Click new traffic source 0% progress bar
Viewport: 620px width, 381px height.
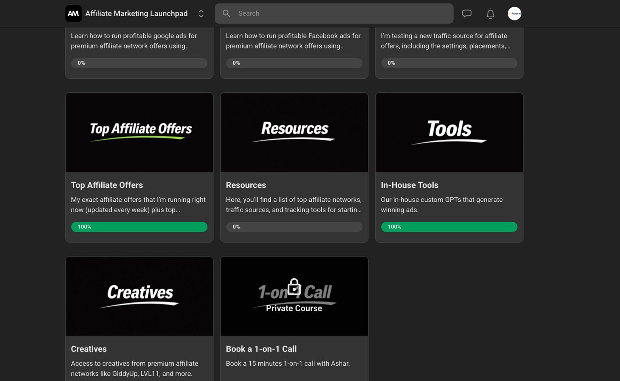pos(449,63)
